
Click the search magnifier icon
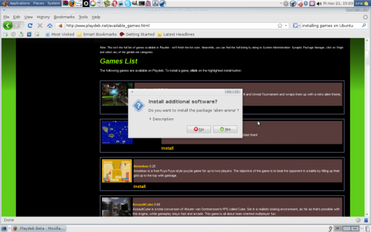[x=364, y=26]
